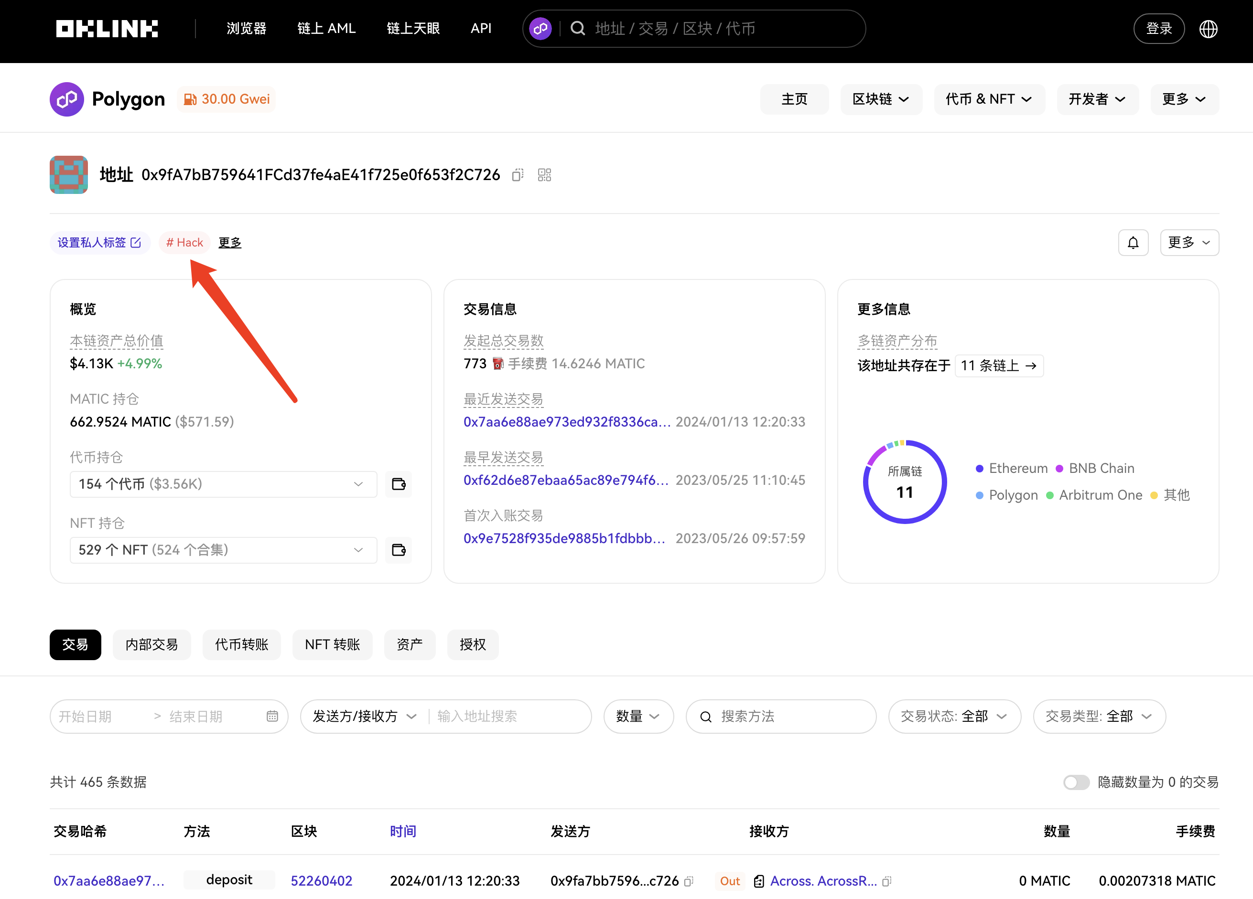The image size is (1253, 899).
Task: Expand the 开发者 menu
Action: [1098, 99]
